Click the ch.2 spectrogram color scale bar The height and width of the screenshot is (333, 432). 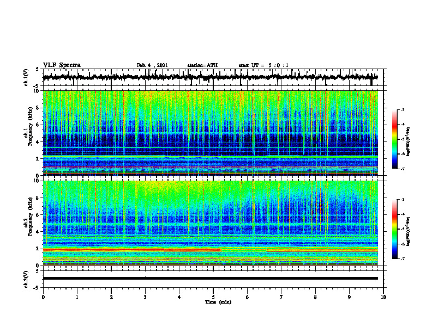coord(395,229)
